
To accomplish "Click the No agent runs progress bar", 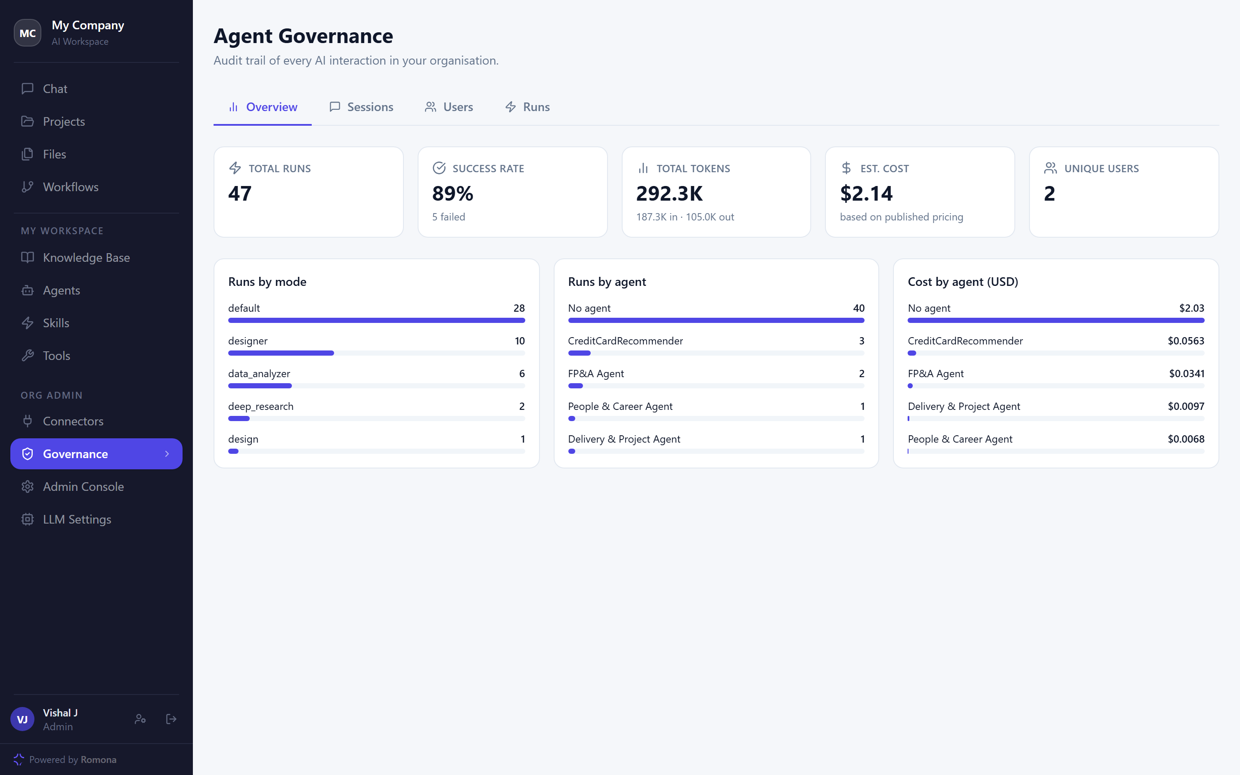I will tap(716, 320).
